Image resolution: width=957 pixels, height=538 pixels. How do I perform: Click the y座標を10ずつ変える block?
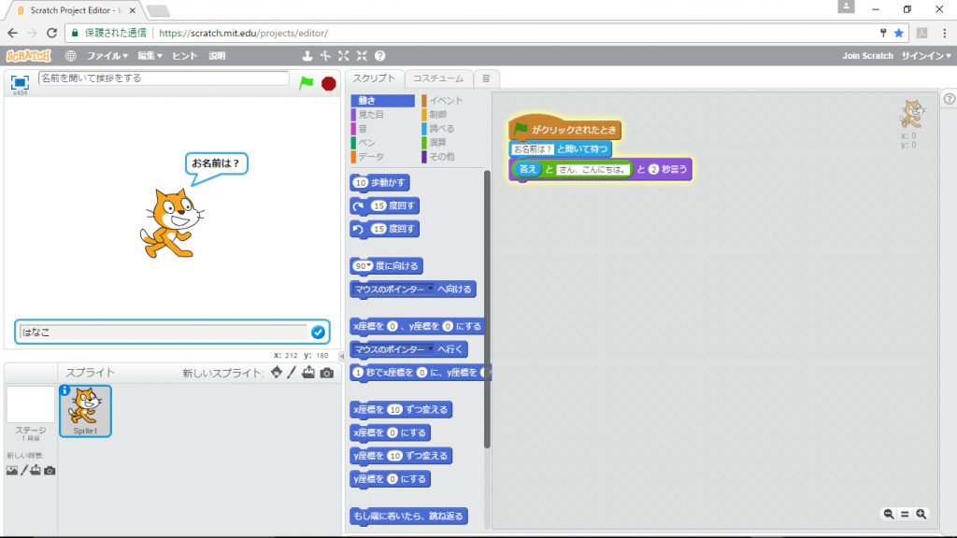[x=401, y=456]
